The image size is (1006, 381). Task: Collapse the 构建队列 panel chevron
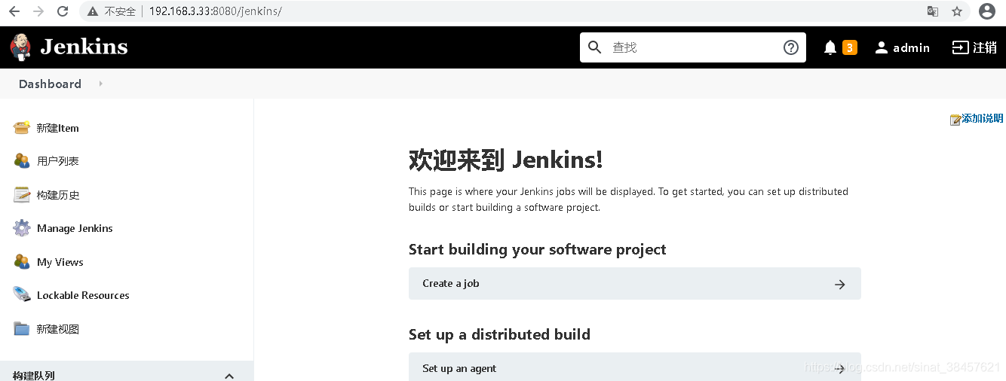point(229,376)
